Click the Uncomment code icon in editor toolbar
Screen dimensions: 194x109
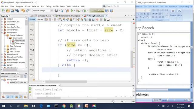(109, 19)
